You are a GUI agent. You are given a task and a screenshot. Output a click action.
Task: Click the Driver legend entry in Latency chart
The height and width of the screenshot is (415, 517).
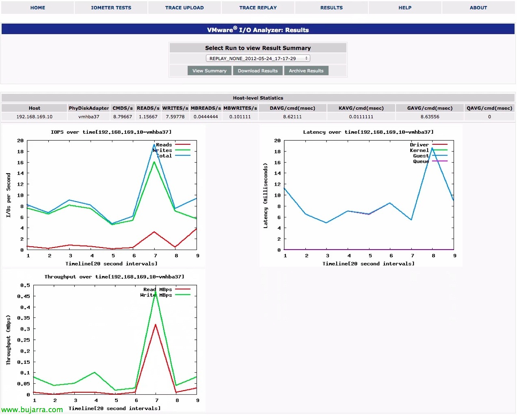(428, 145)
